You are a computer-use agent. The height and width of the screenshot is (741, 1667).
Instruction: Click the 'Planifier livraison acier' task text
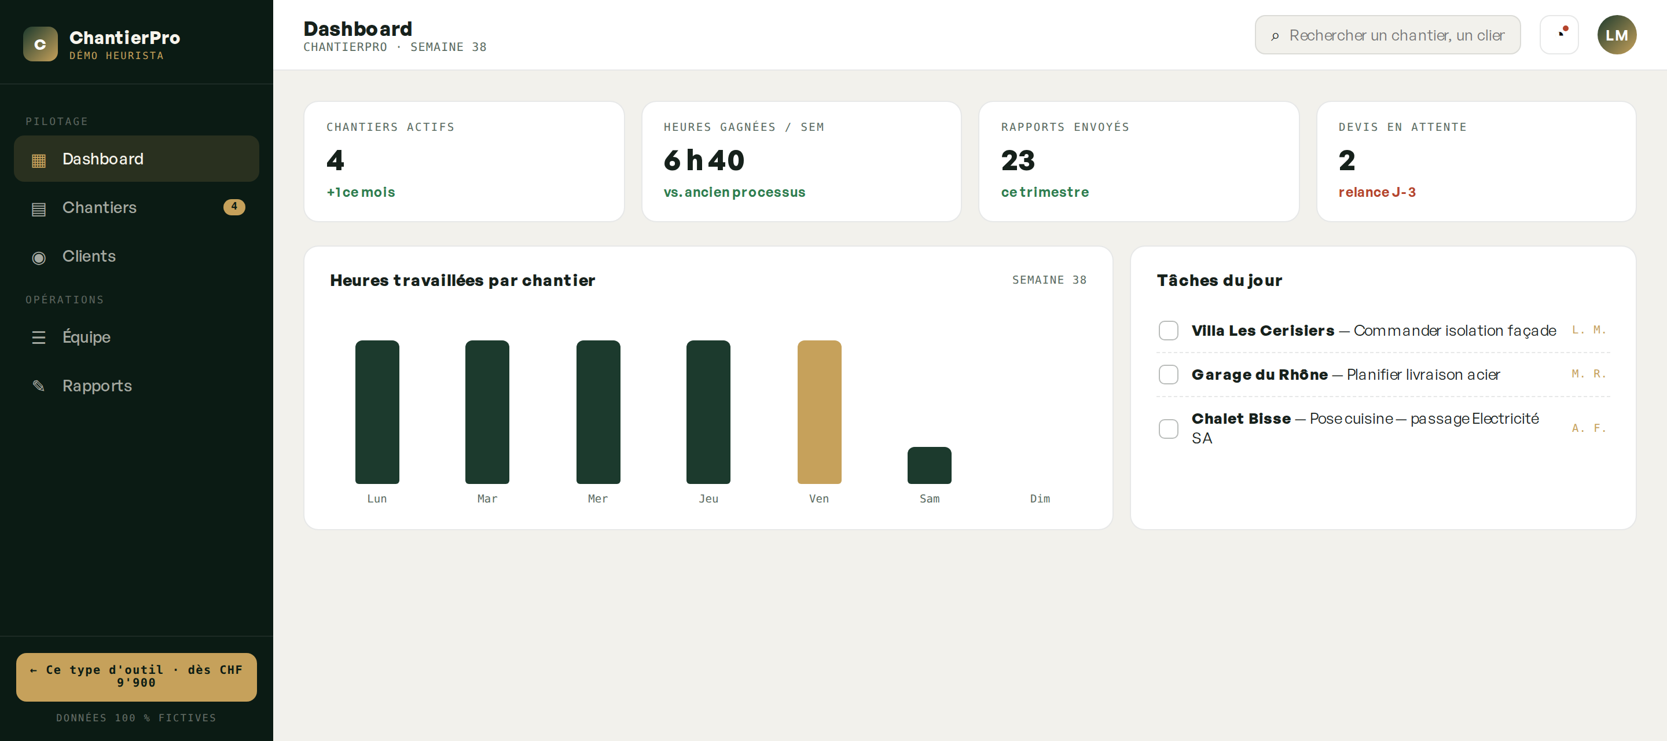coord(1423,375)
